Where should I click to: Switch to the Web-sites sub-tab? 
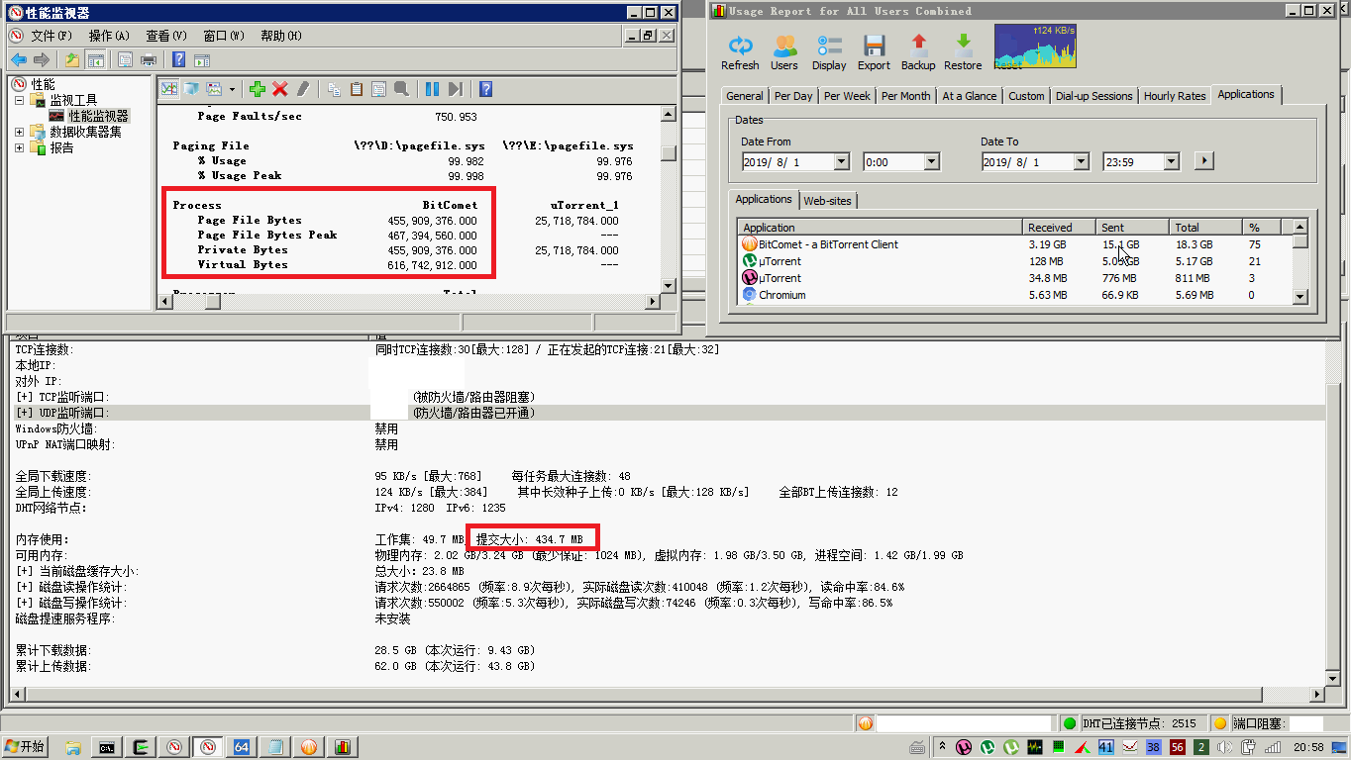pyautogui.click(x=827, y=201)
